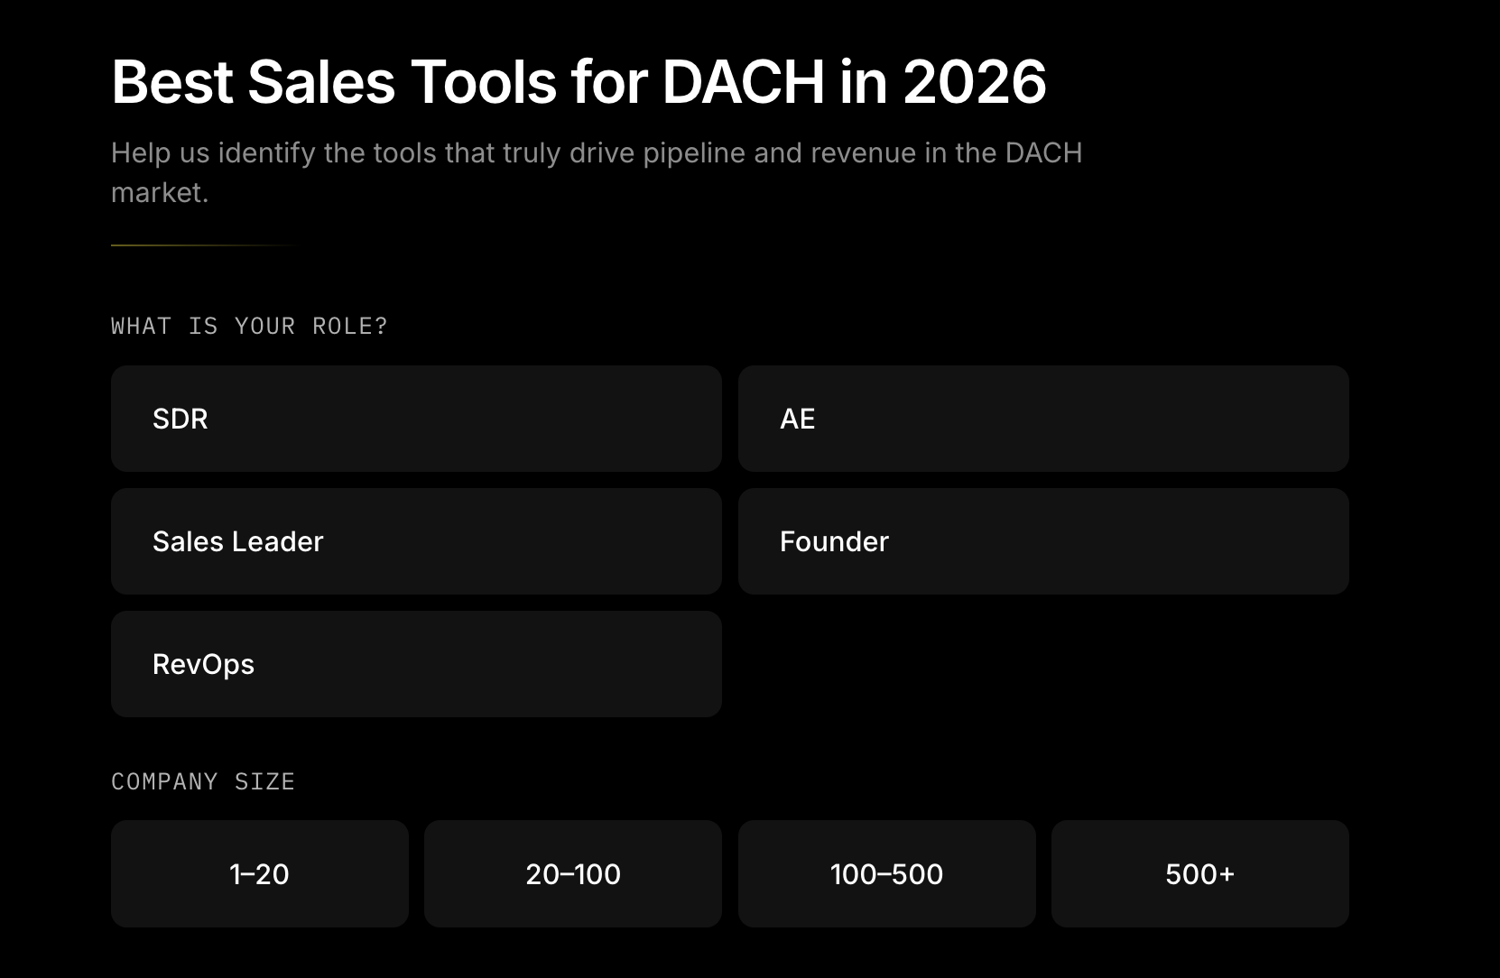
Task: Click '2026' in the page heading
Action: 975,82
